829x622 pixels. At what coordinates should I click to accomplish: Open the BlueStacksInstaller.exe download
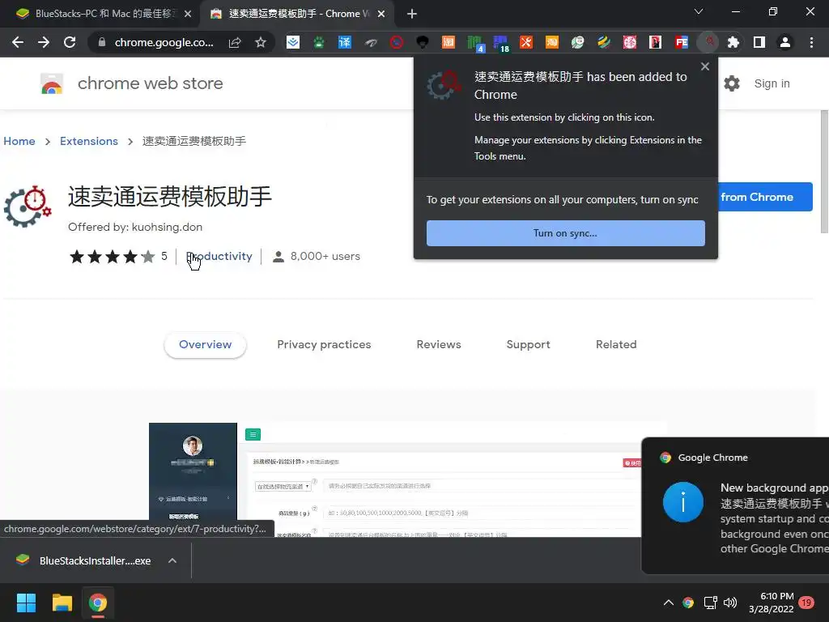[x=84, y=560]
